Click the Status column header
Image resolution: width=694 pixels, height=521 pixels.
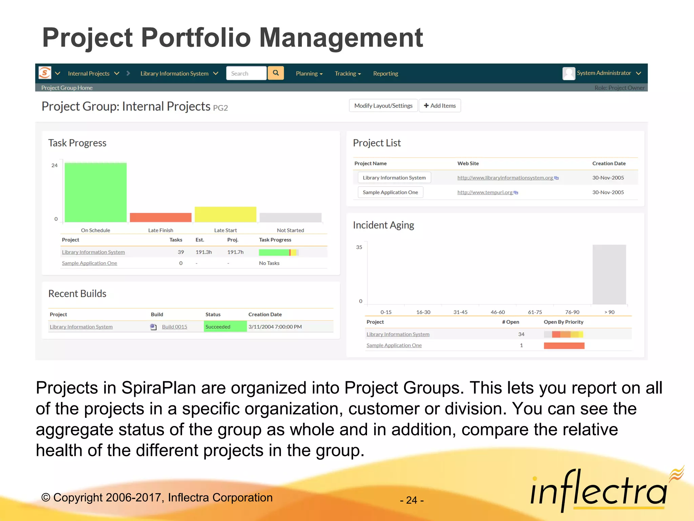[x=213, y=314]
